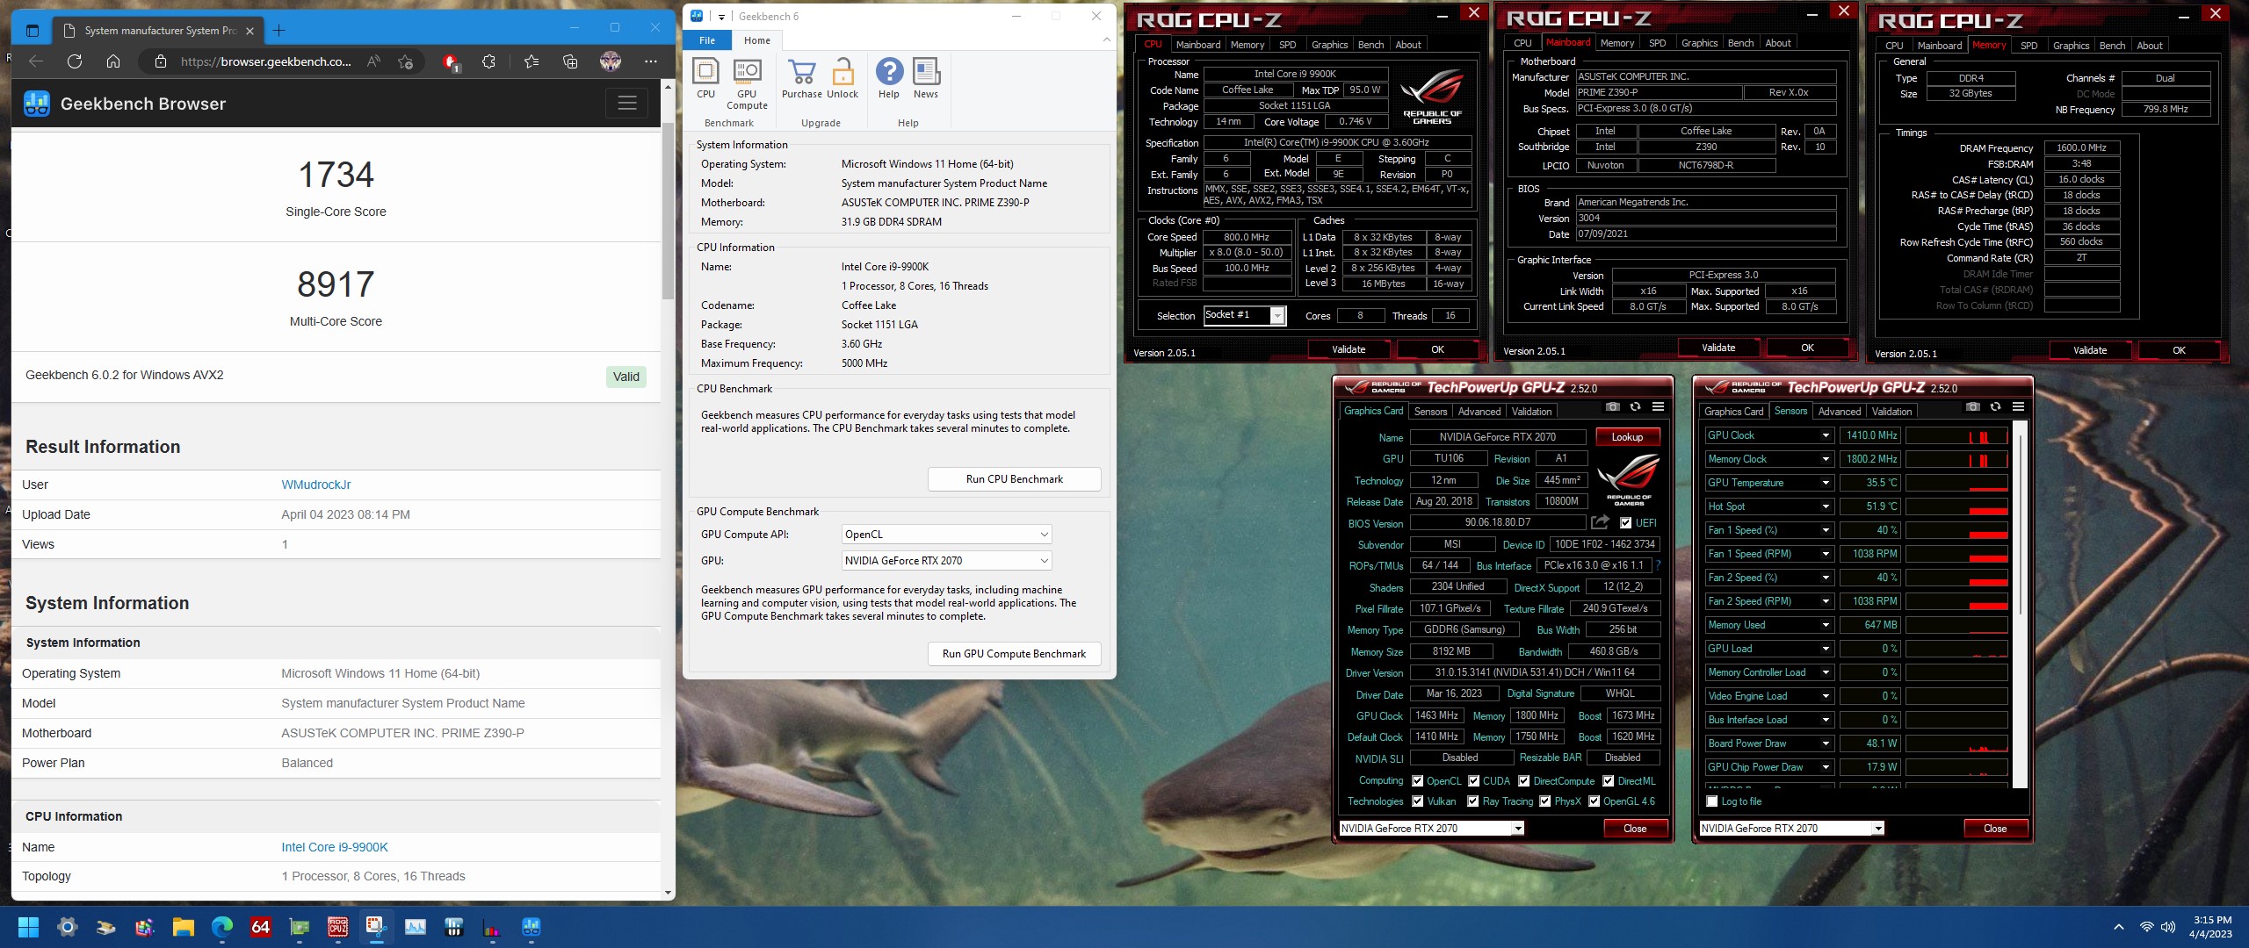Image resolution: width=2249 pixels, height=948 pixels.
Task: Open Edge Collections icon
Action: [570, 61]
